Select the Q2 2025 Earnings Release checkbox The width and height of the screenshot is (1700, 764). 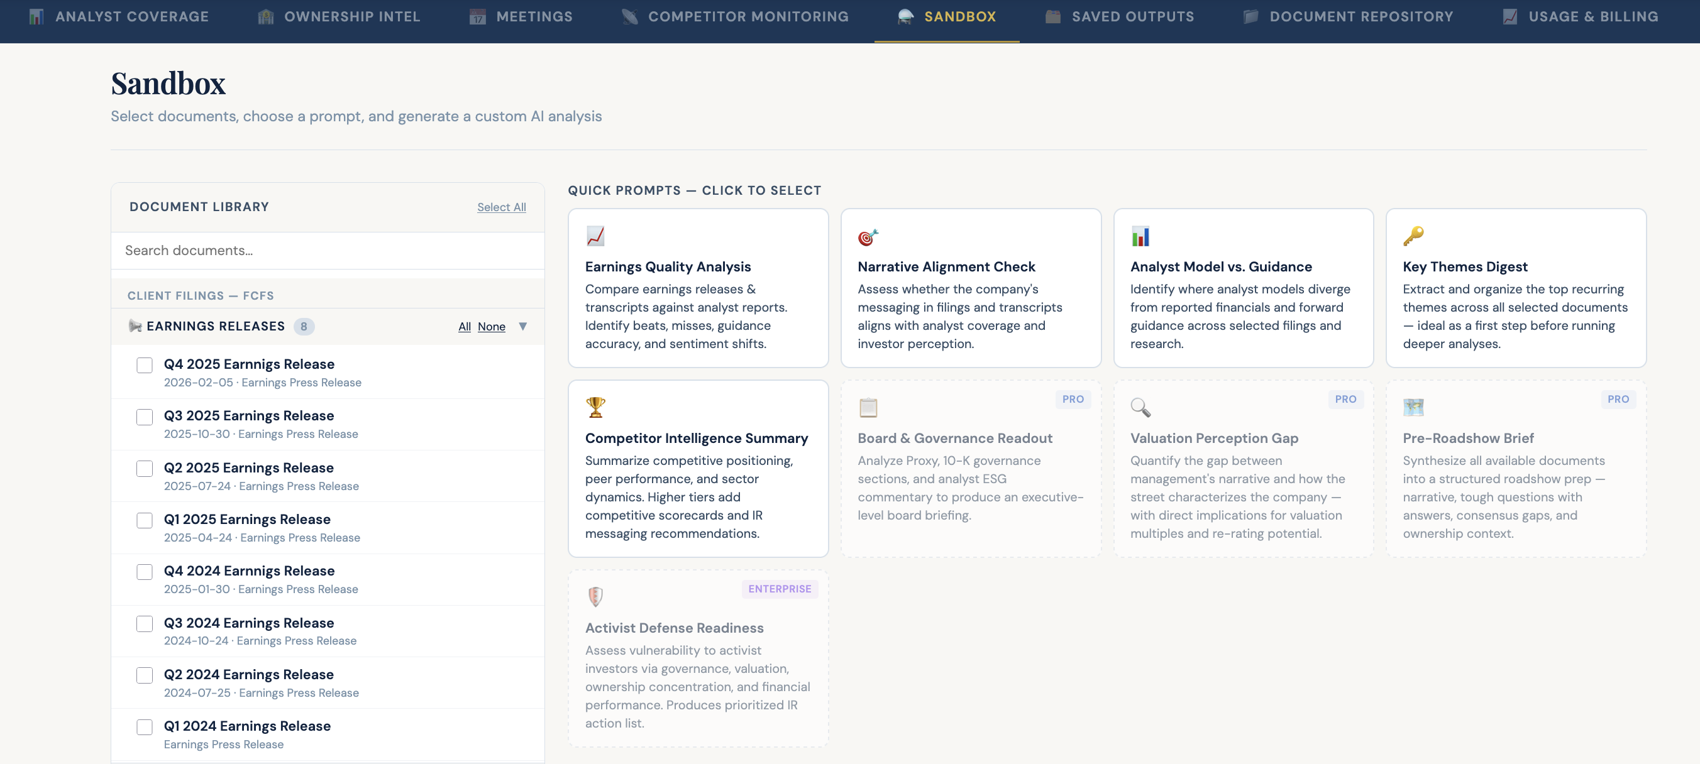point(145,469)
